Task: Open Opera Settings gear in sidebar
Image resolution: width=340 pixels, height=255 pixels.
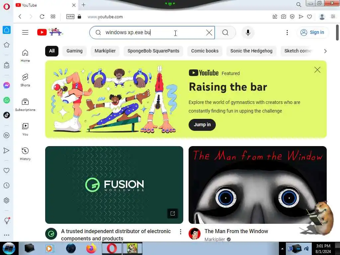Action: tap(7, 200)
